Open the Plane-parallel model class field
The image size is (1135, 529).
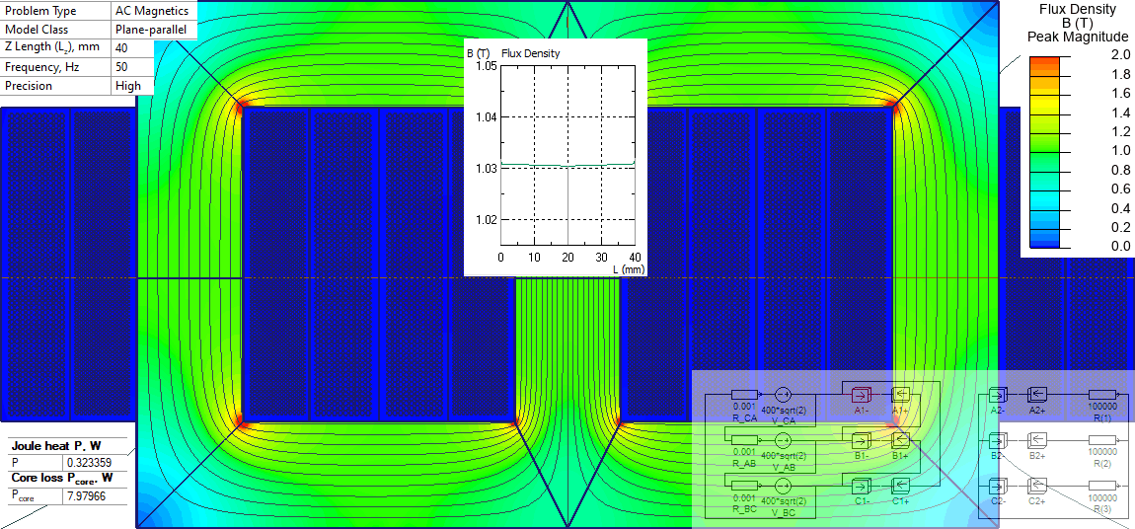[153, 30]
